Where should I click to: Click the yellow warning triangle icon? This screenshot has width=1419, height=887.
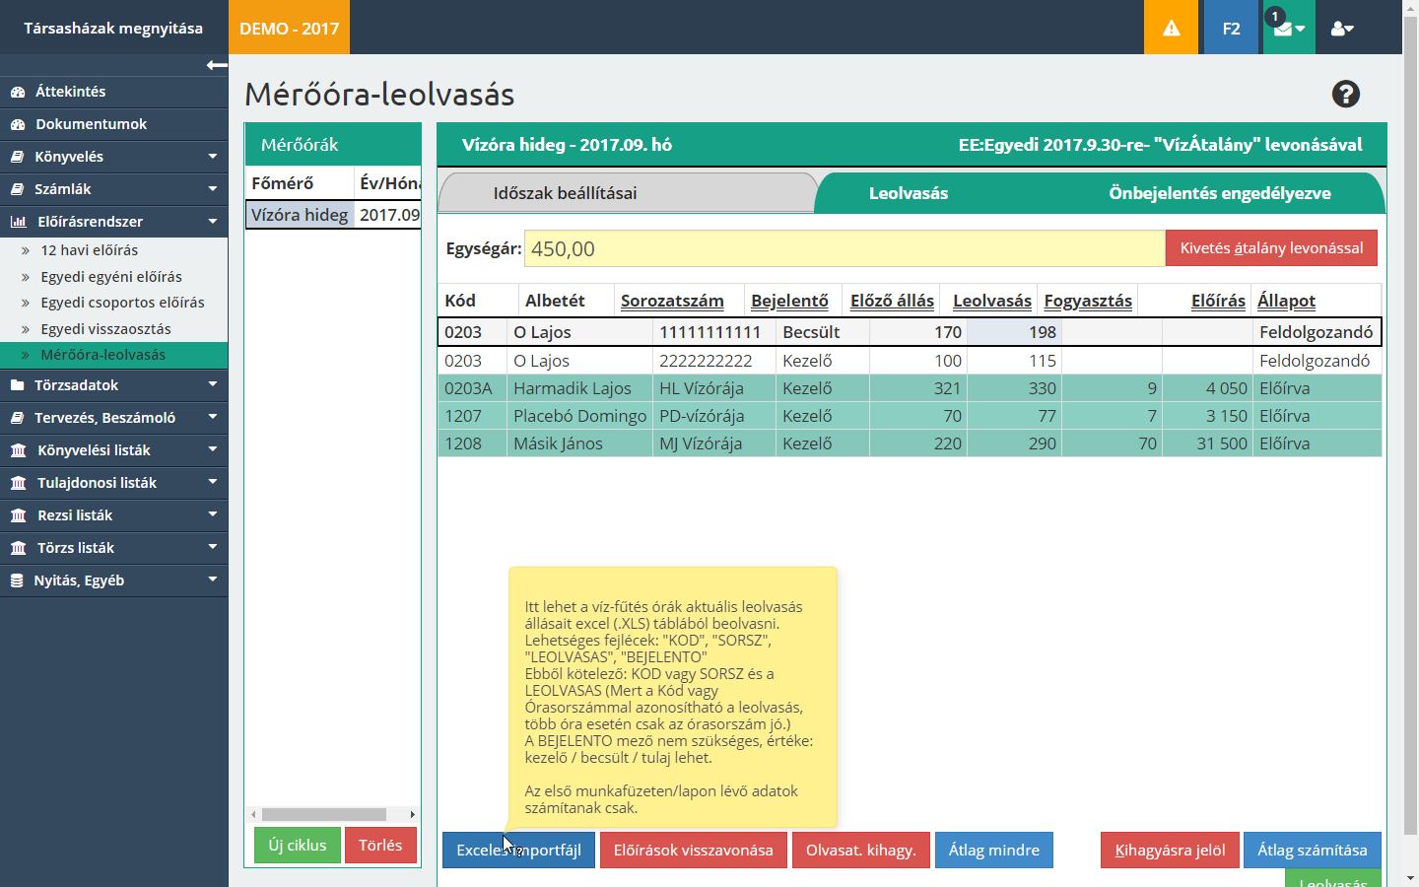point(1171,28)
